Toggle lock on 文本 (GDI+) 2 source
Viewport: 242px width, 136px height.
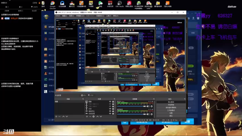tap(113, 104)
